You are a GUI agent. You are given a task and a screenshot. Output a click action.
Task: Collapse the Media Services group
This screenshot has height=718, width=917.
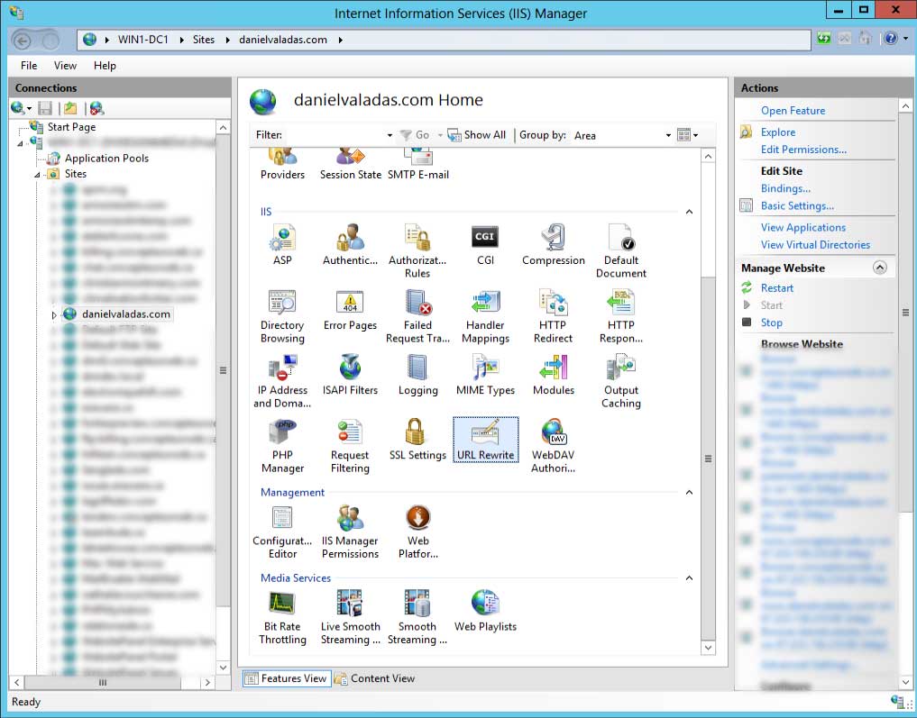(689, 577)
